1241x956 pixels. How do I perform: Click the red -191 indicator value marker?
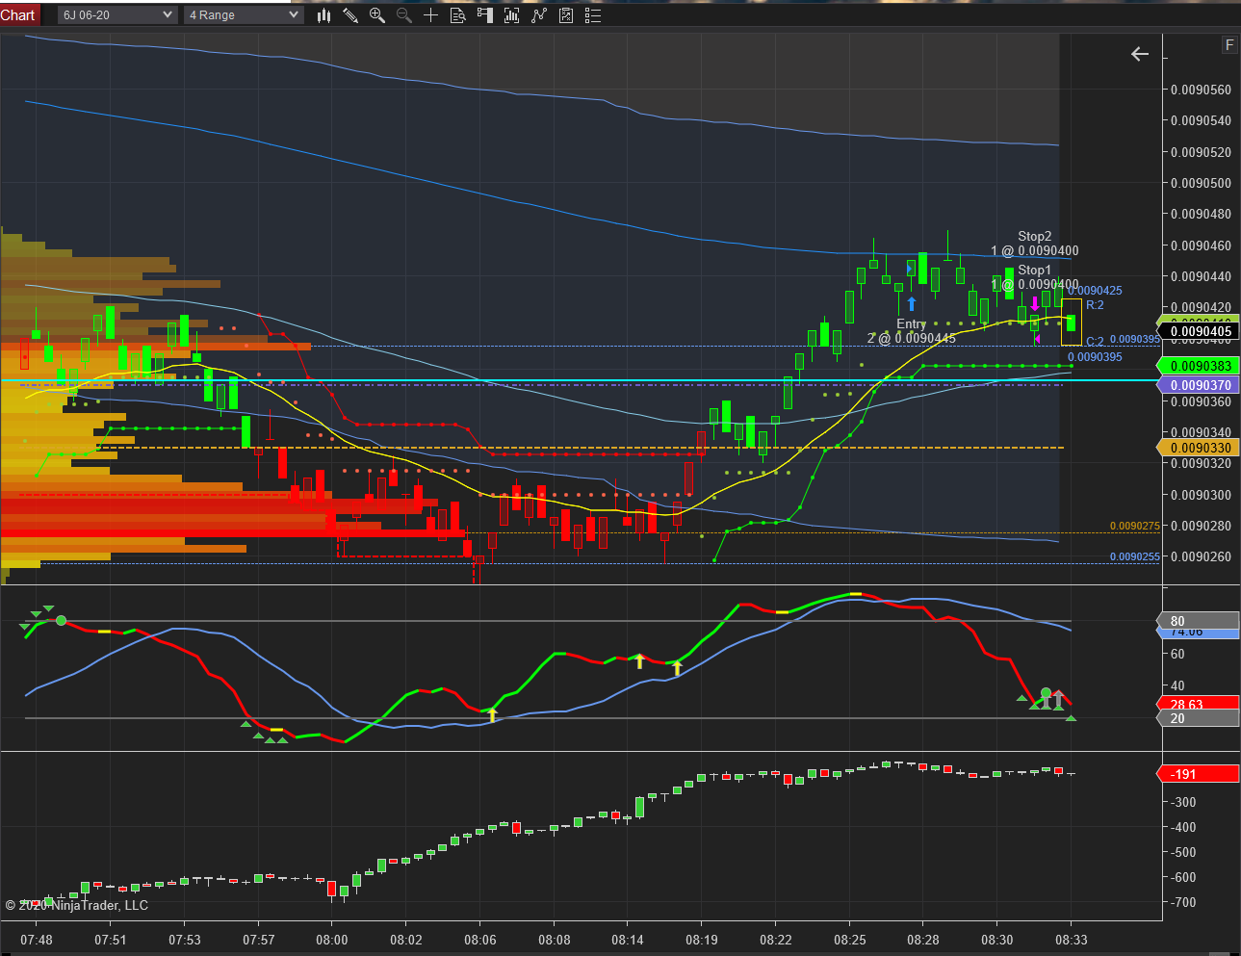tap(1197, 774)
